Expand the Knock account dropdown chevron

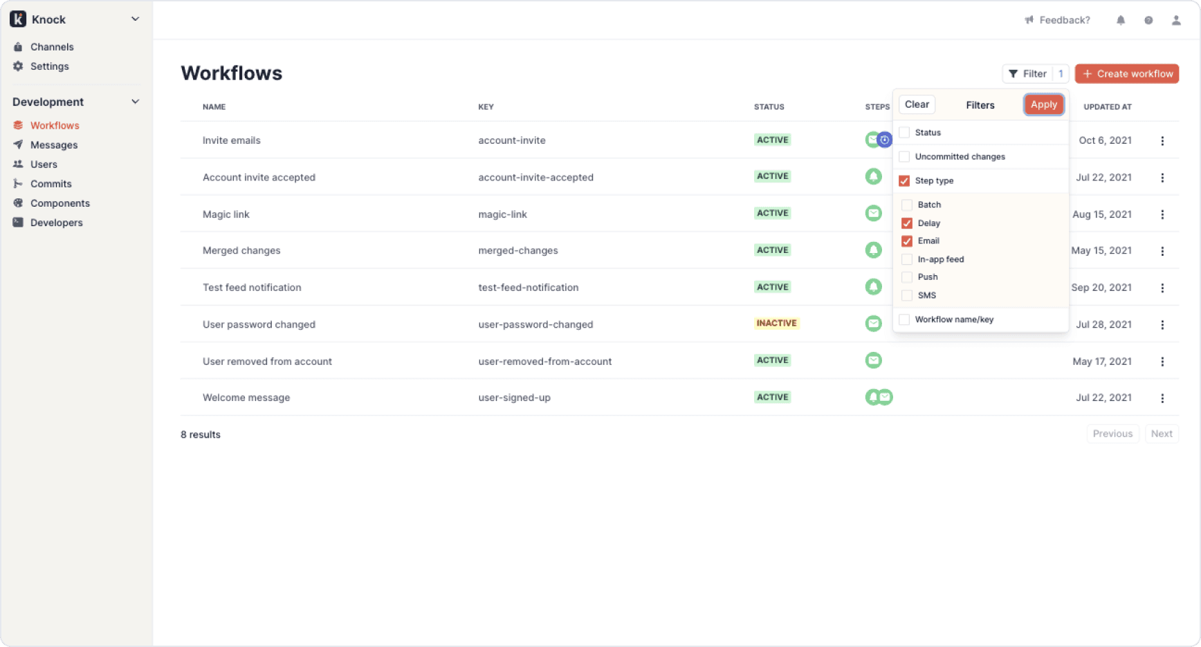pos(136,19)
